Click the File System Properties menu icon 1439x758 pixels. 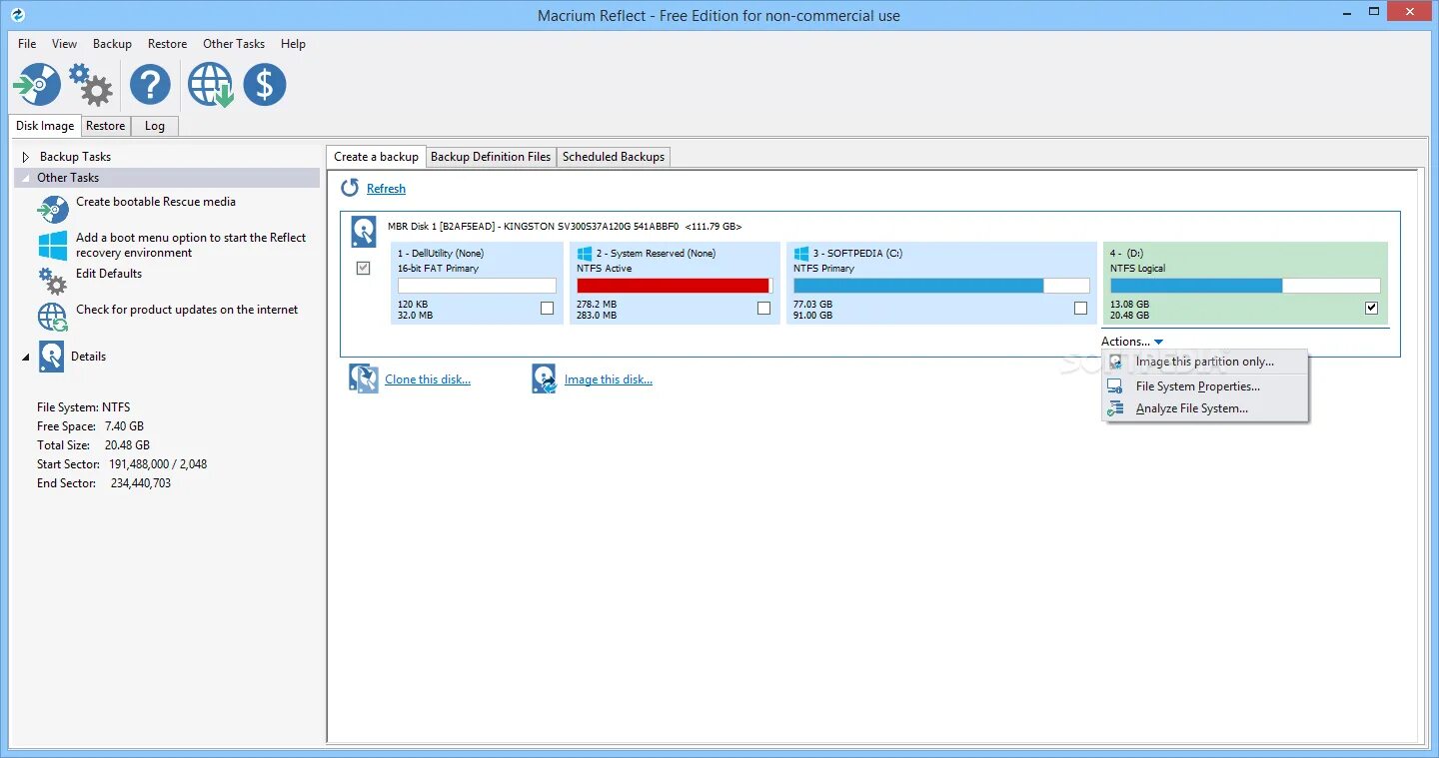point(1115,386)
